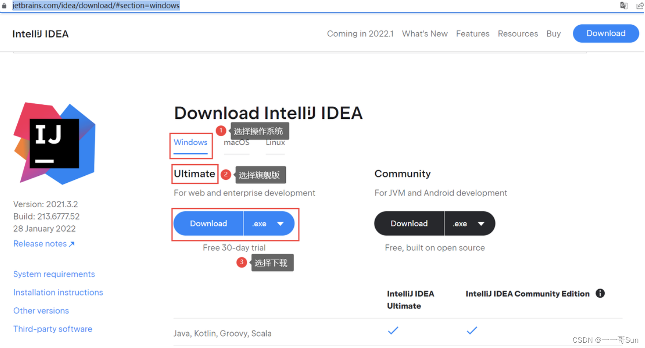Viewport: 645px width, 348px height.
Task: Open the Ultimate .exe format dropdown
Action: click(x=269, y=223)
